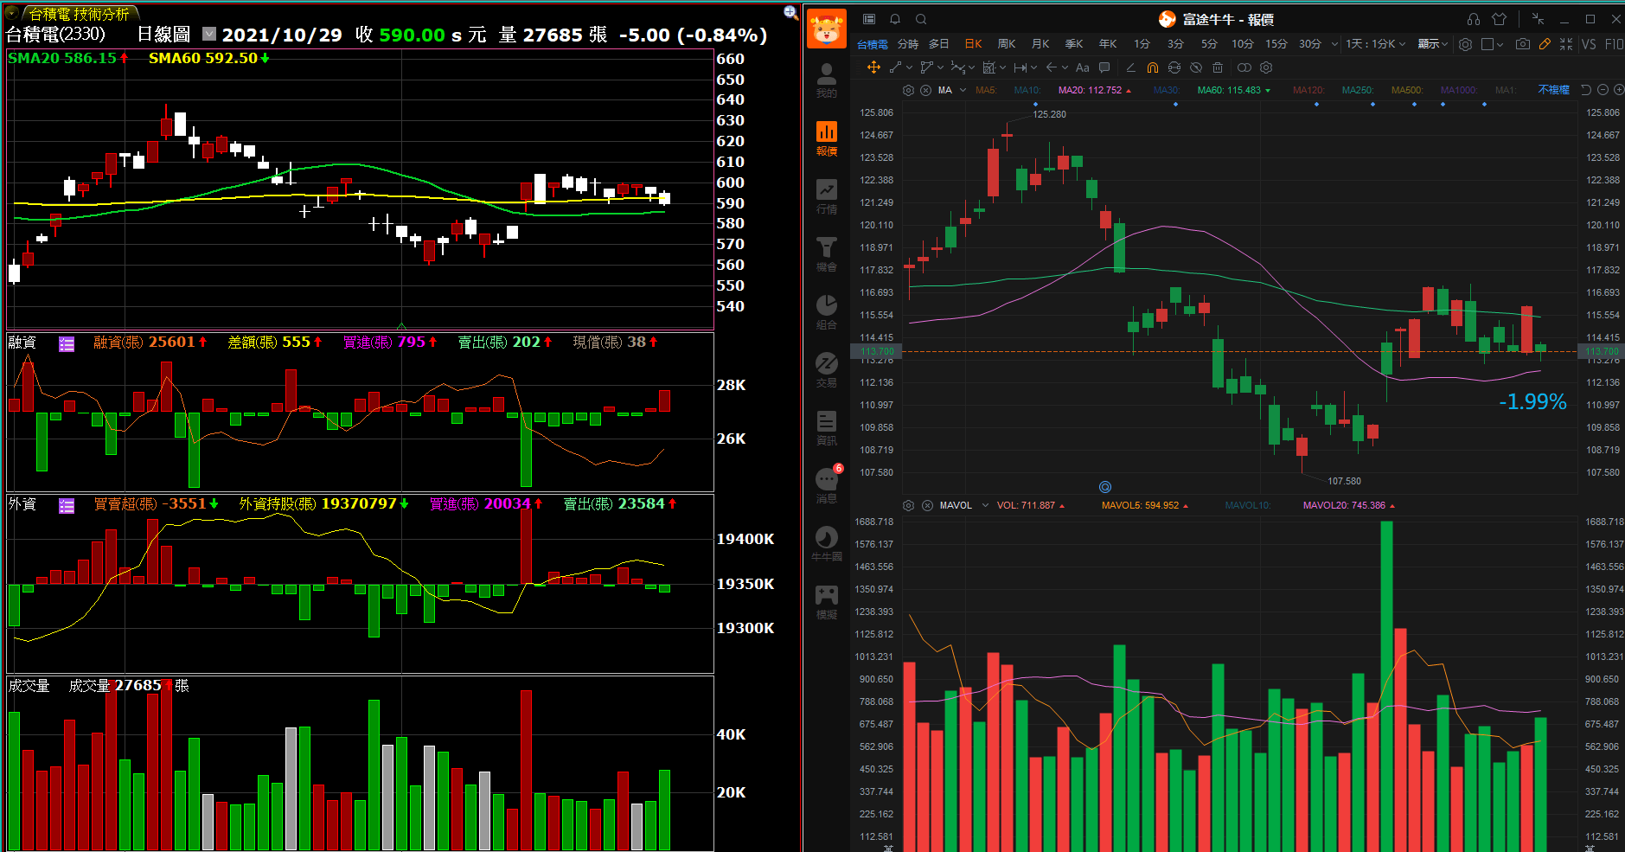
Task: Open the 報價 quotes sidebar item
Action: [x=827, y=139]
